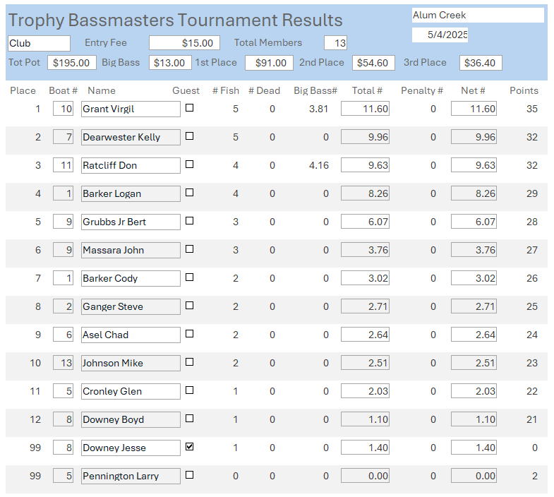Enable Guest checkbox for Pennington Larry
Viewport: 554px width, 497px height.
point(189,475)
